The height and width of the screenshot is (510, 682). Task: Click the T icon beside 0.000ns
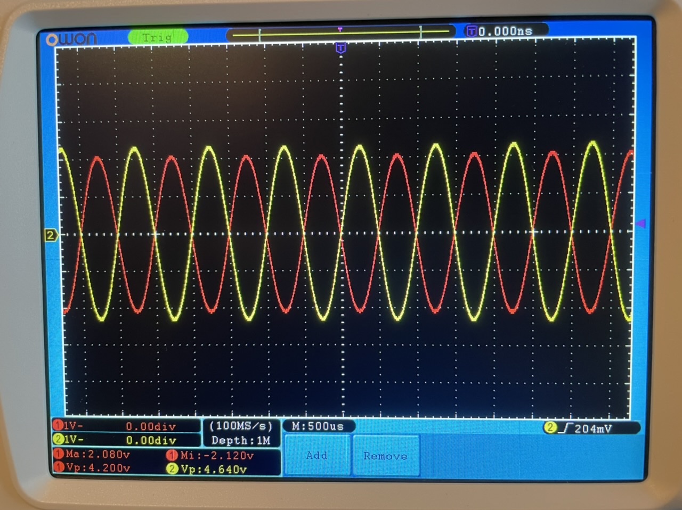coord(472,31)
